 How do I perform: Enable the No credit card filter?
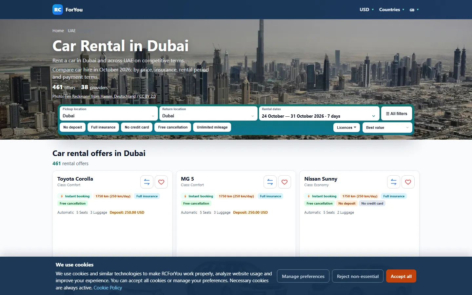click(137, 127)
